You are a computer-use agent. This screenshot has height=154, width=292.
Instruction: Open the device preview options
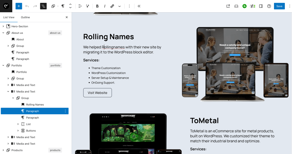(236, 6)
